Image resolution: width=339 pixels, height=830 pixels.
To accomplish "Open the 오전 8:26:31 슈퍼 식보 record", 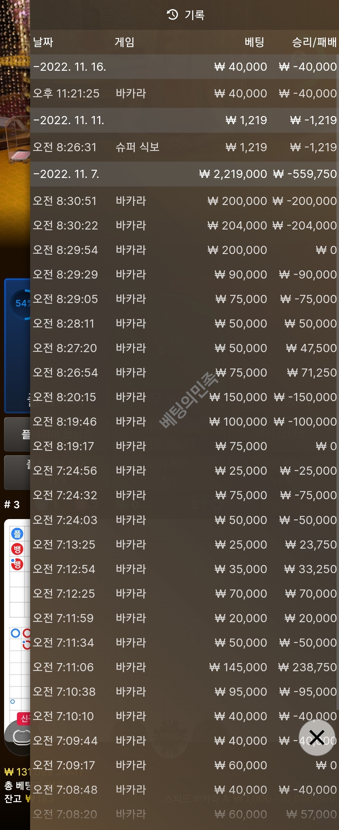I will [184, 147].
